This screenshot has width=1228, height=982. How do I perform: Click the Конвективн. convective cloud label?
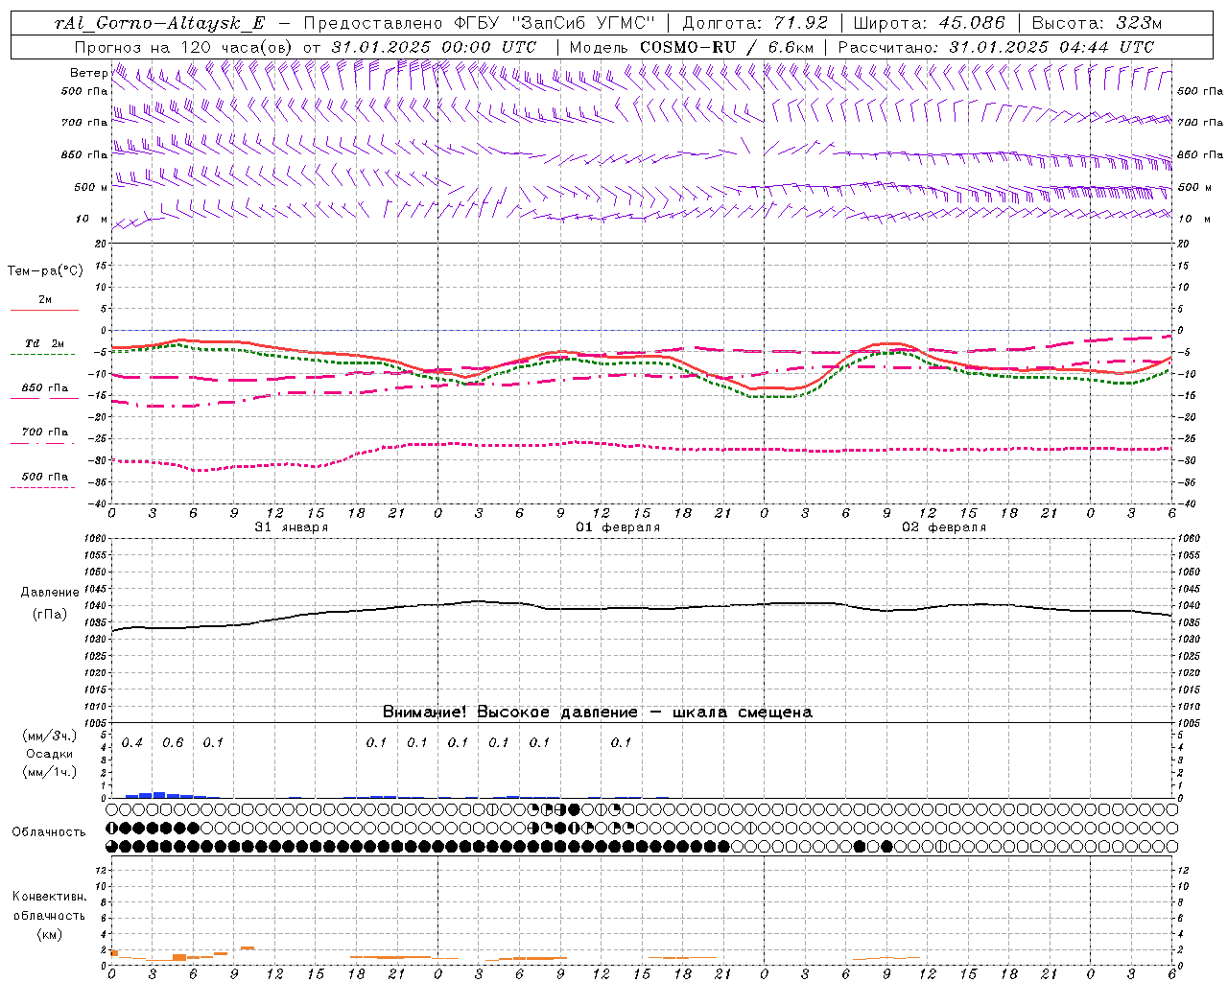point(49,897)
